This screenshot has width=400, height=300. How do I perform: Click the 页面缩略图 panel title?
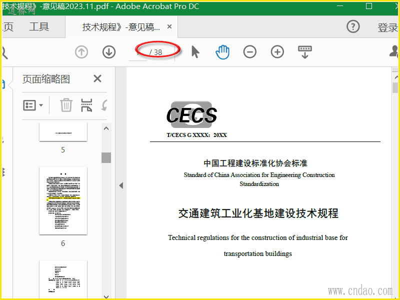(x=46, y=79)
